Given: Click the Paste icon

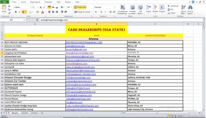Looking at the screenshot, I should pyautogui.click(x=4, y=8).
